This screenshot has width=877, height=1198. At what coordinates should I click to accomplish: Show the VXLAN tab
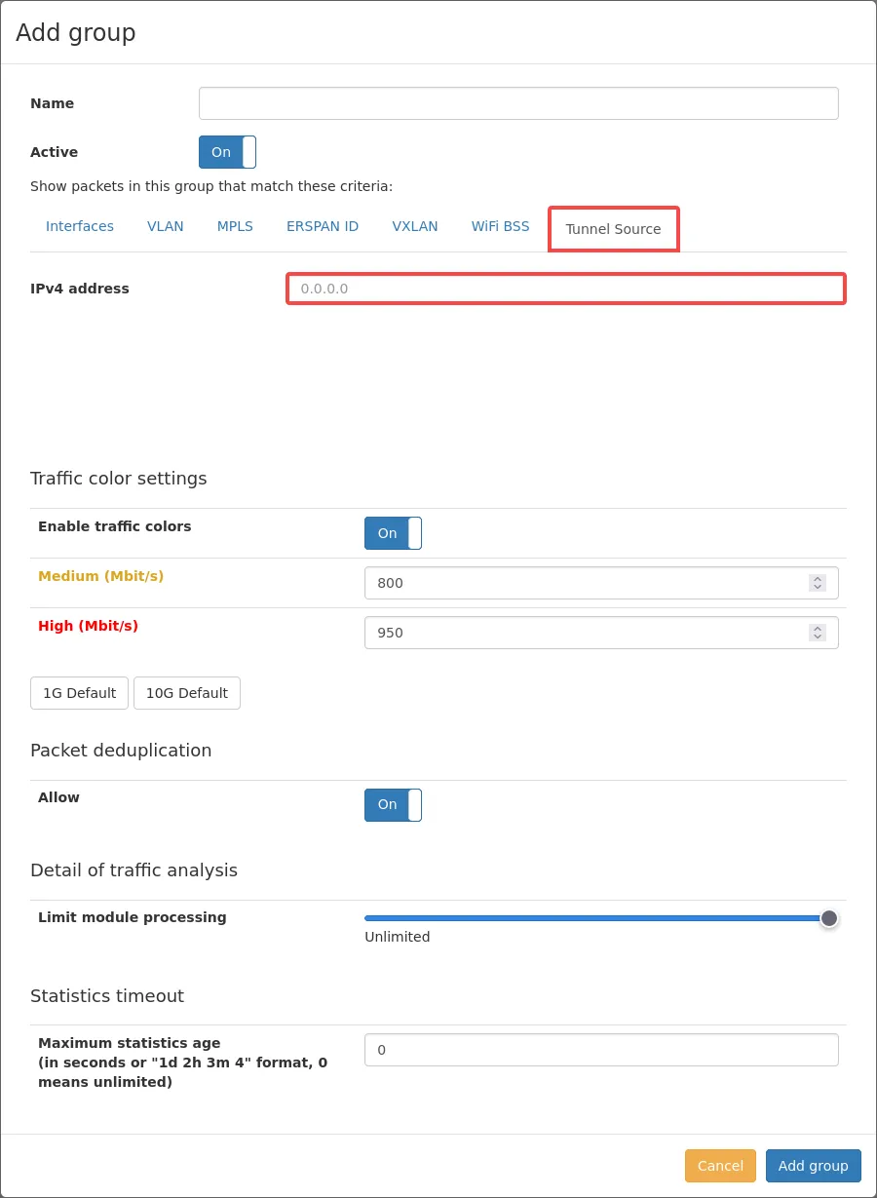[415, 226]
